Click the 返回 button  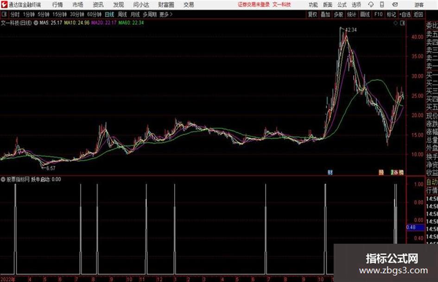click(x=418, y=14)
